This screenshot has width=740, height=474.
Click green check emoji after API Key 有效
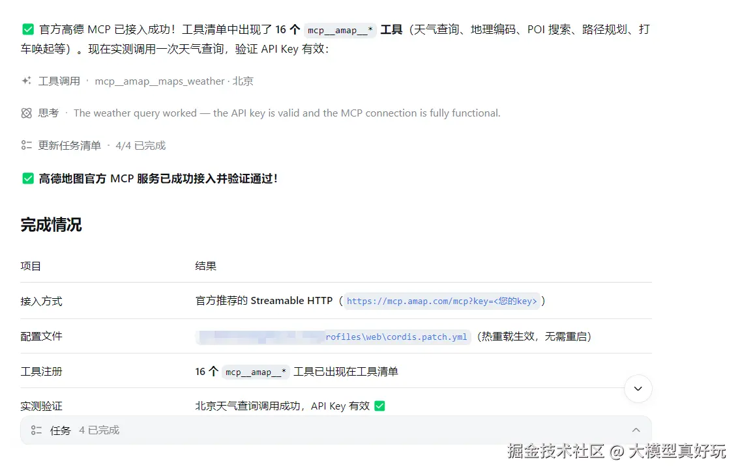(379, 406)
